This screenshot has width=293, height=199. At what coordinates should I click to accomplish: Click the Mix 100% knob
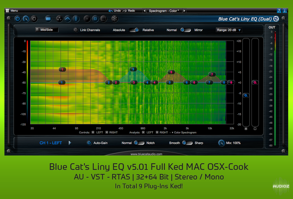click(x=221, y=143)
